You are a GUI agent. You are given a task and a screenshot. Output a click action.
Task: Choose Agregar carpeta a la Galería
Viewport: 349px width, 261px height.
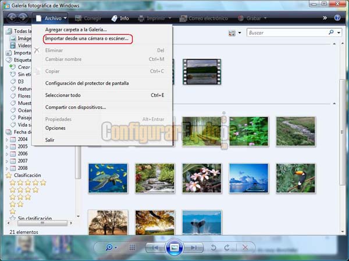point(76,30)
